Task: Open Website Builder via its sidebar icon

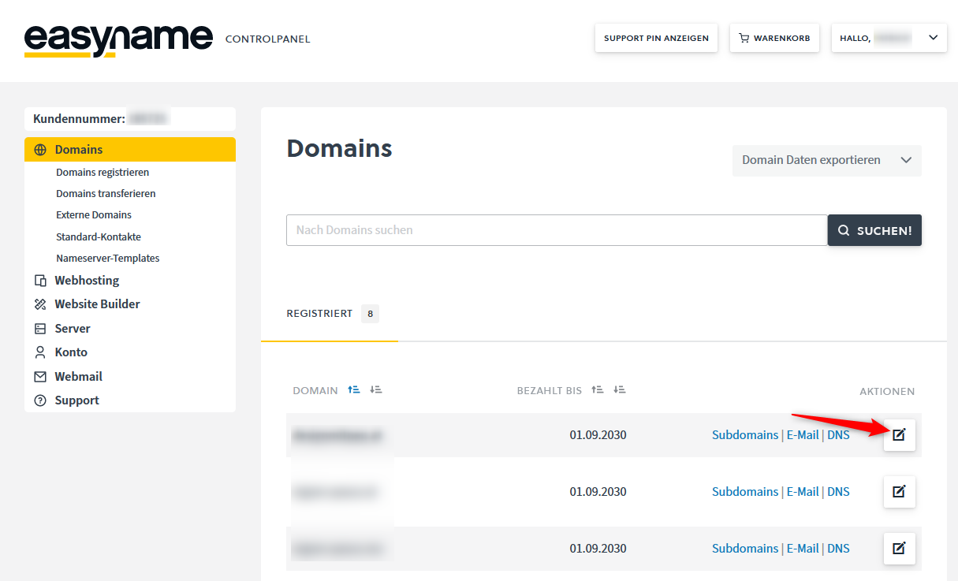Action: point(40,304)
